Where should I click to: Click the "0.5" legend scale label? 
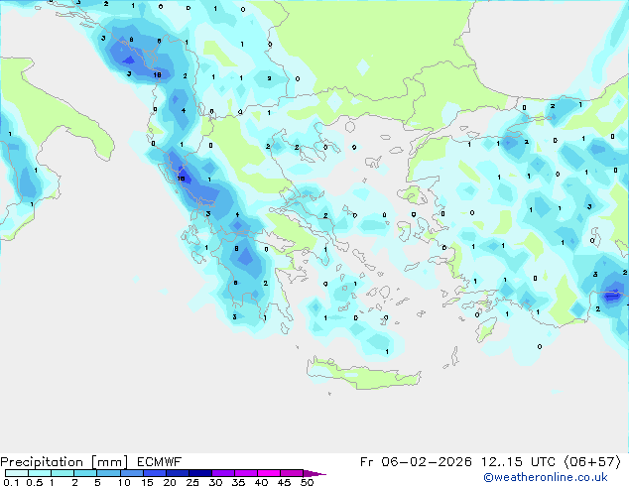pyautogui.click(x=35, y=482)
